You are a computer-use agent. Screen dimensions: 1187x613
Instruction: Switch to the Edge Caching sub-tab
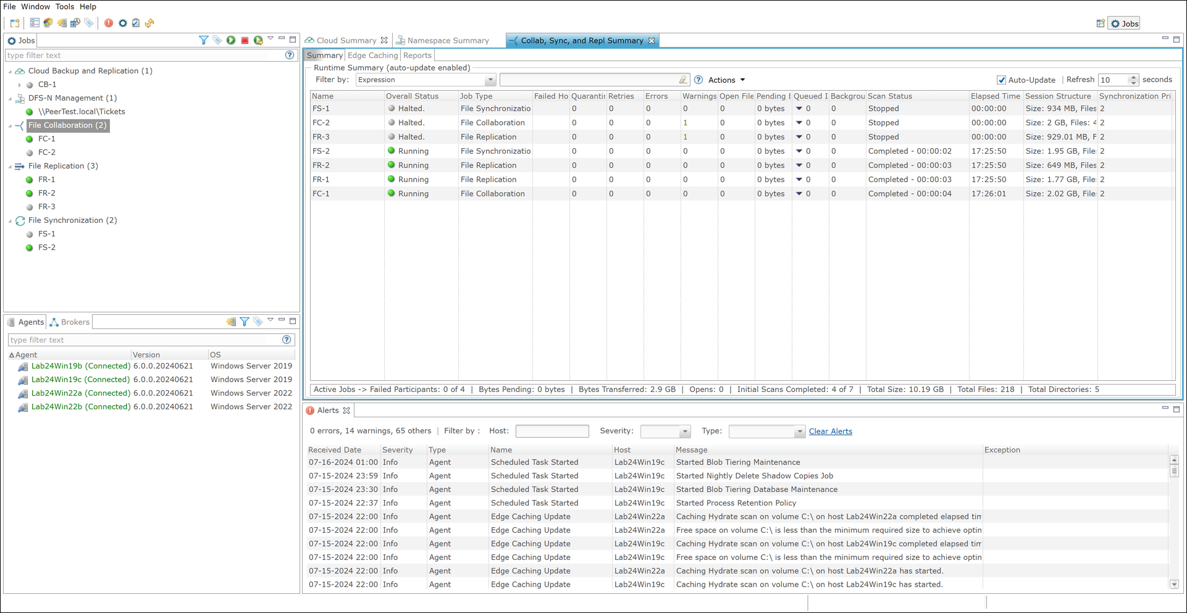(x=372, y=55)
